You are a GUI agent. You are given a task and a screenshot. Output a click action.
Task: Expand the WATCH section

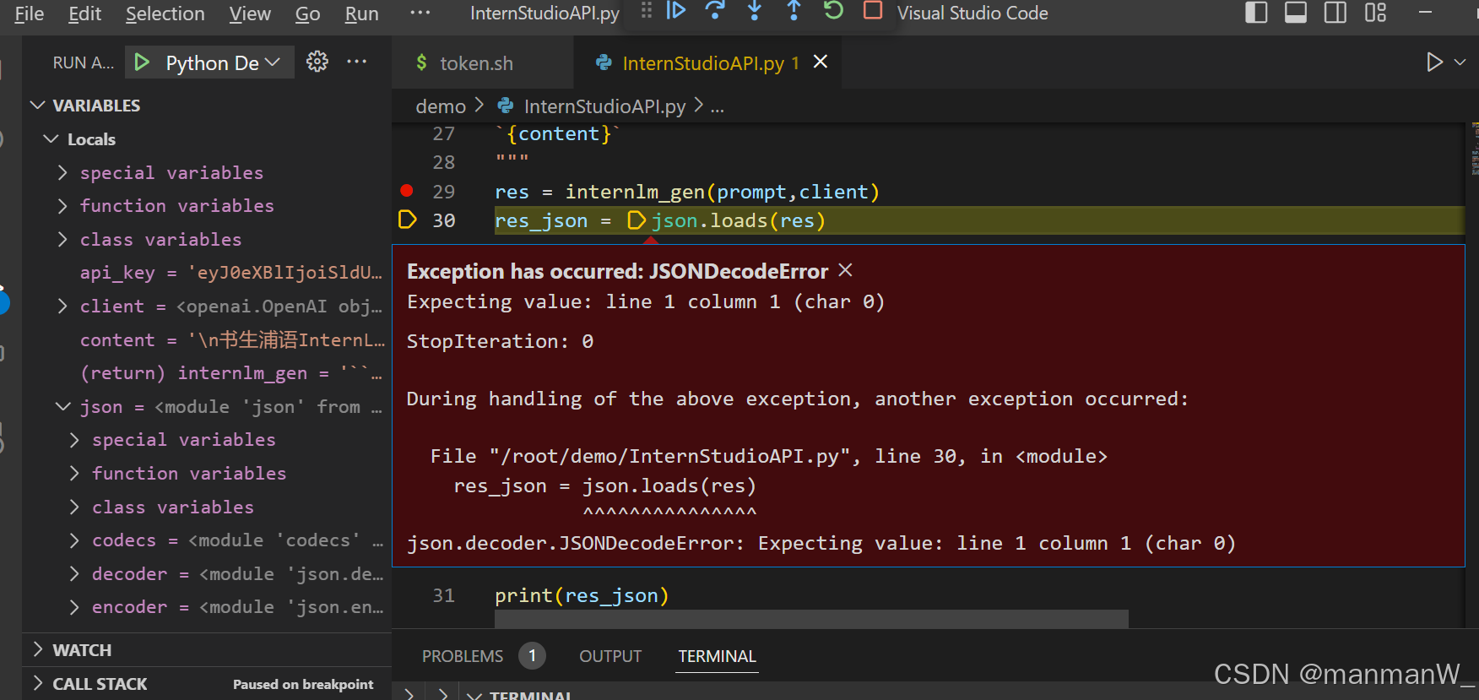click(x=38, y=649)
